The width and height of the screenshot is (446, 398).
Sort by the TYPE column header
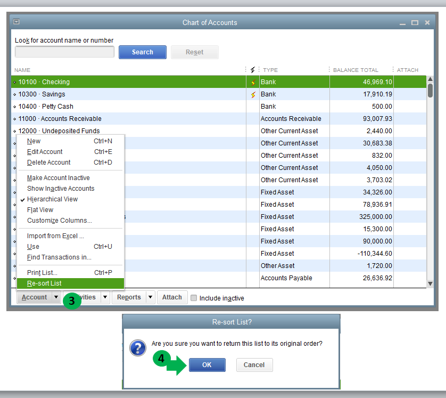click(x=270, y=70)
